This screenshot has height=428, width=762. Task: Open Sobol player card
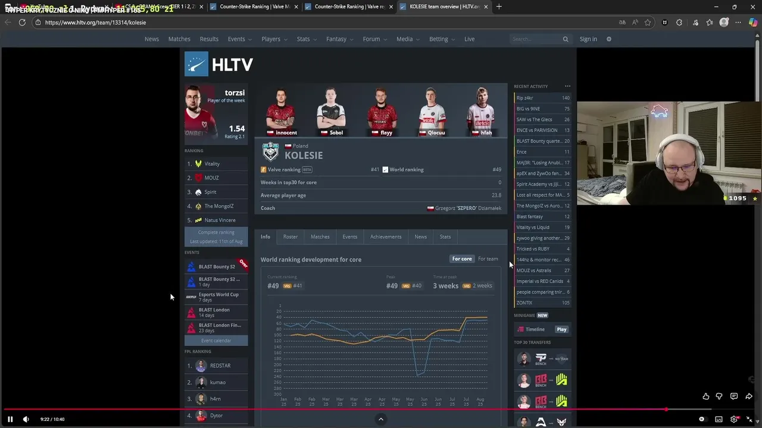pyautogui.click(x=331, y=112)
